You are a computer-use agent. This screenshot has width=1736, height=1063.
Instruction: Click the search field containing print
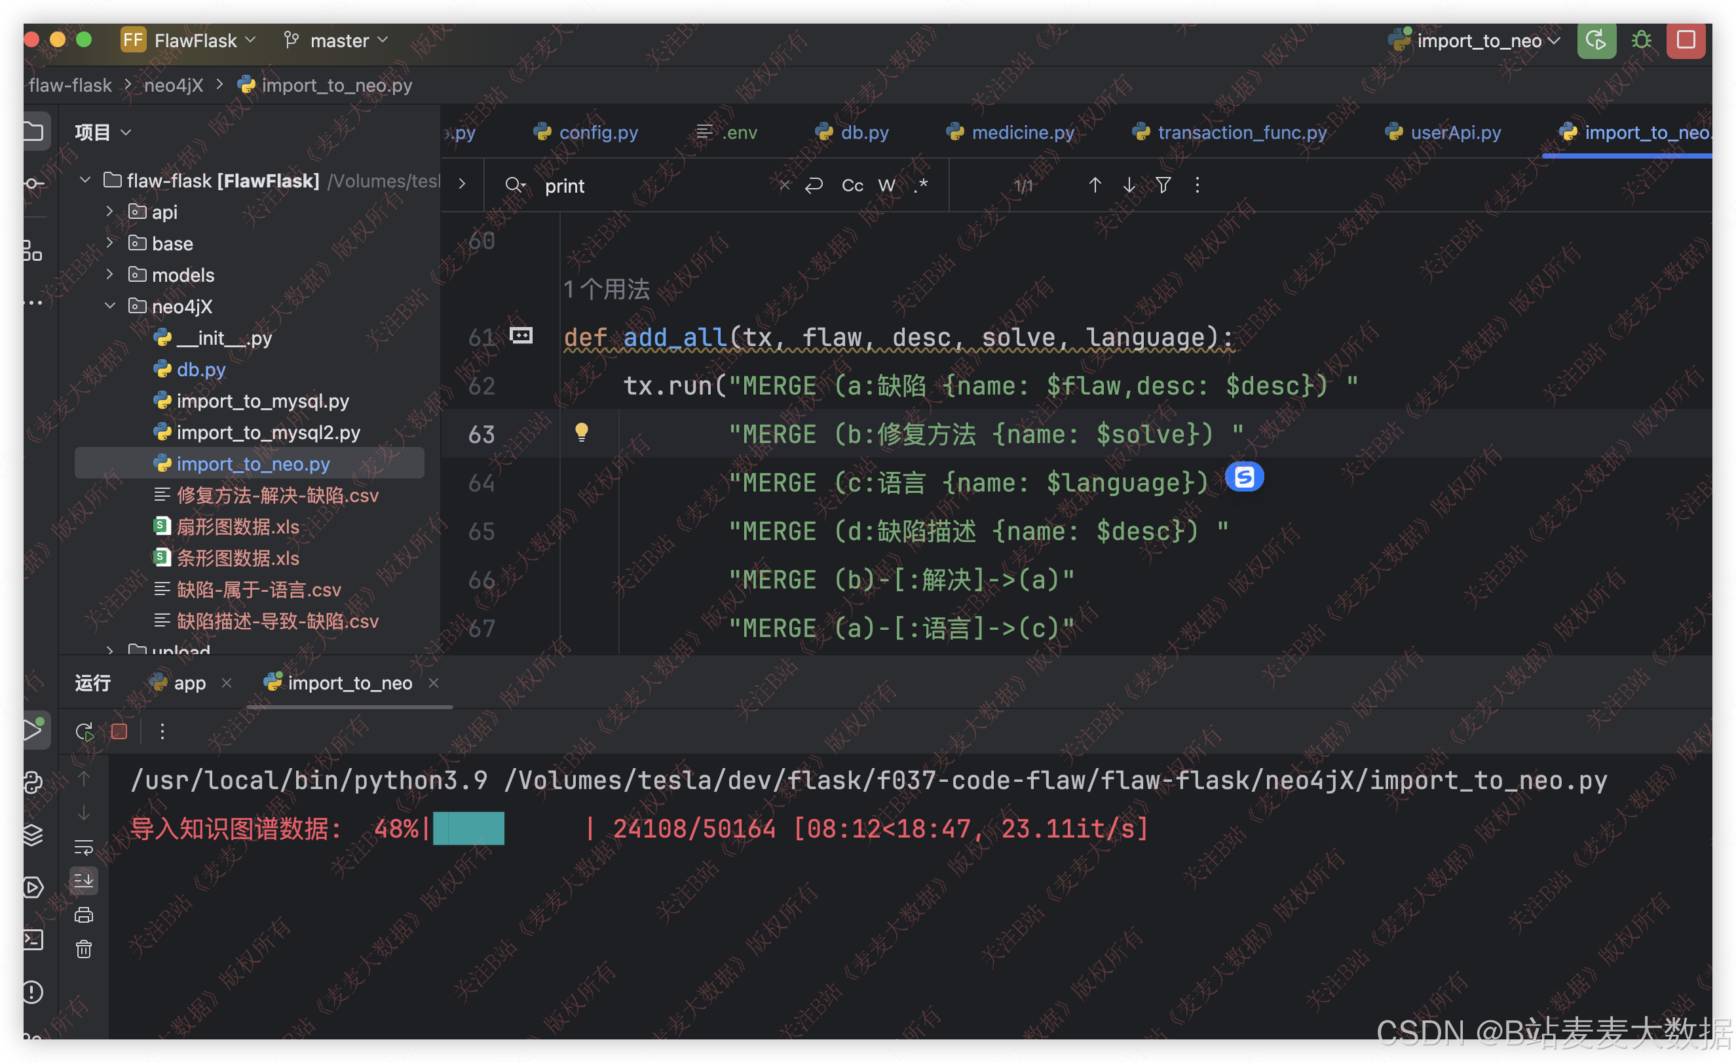pos(655,185)
